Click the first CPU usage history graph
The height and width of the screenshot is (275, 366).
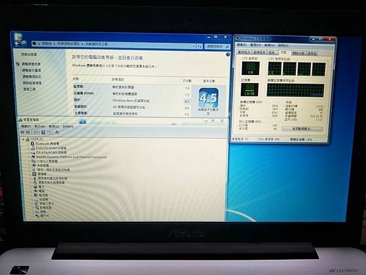(x=274, y=69)
